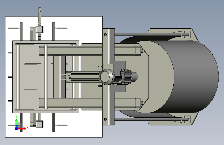Screen dimensions: 224x145
Task: Select the lower-right rod end bracket
Action: pyautogui.click(x=188, y=119)
